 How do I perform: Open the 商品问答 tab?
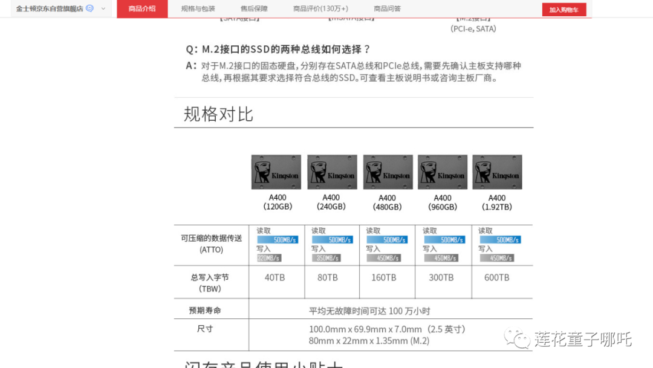tap(387, 8)
